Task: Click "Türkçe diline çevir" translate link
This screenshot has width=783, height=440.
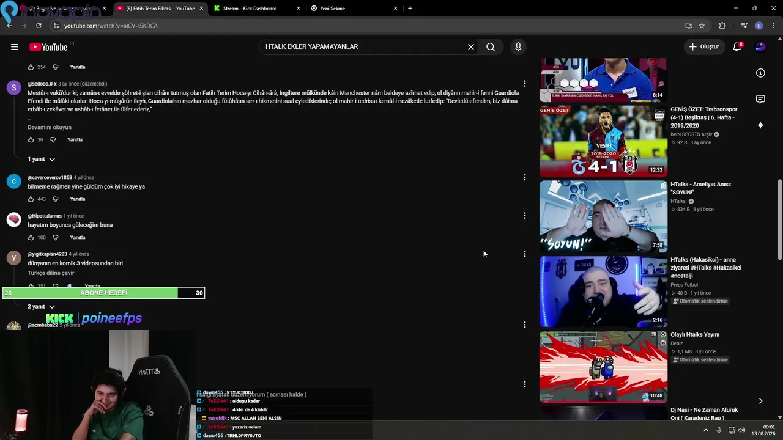Action: pyautogui.click(x=51, y=273)
